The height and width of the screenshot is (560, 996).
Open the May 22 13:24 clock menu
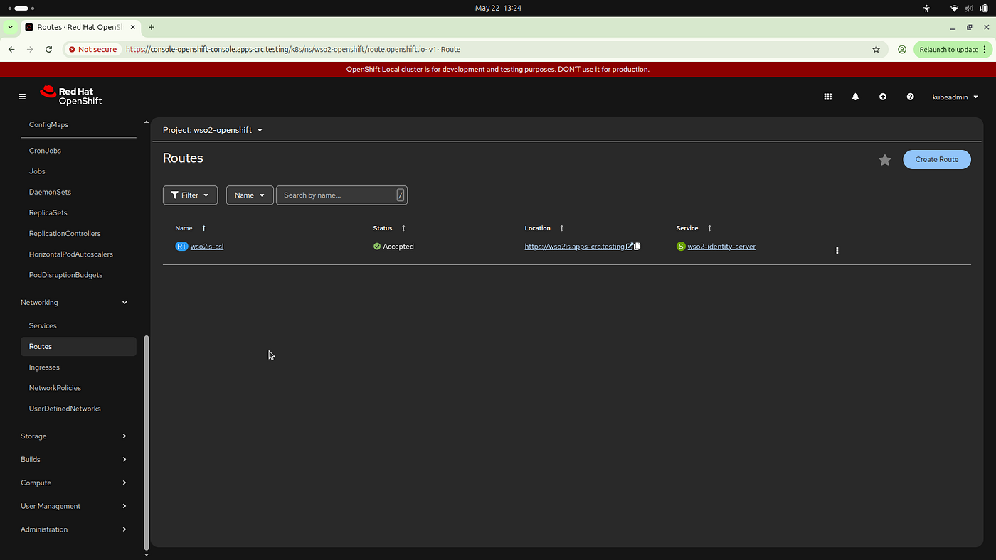pyautogui.click(x=498, y=9)
